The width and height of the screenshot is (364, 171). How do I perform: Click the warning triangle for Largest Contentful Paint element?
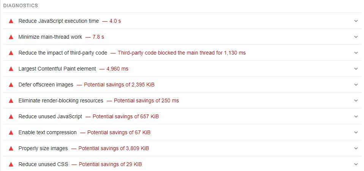pyautogui.click(x=11, y=69)
